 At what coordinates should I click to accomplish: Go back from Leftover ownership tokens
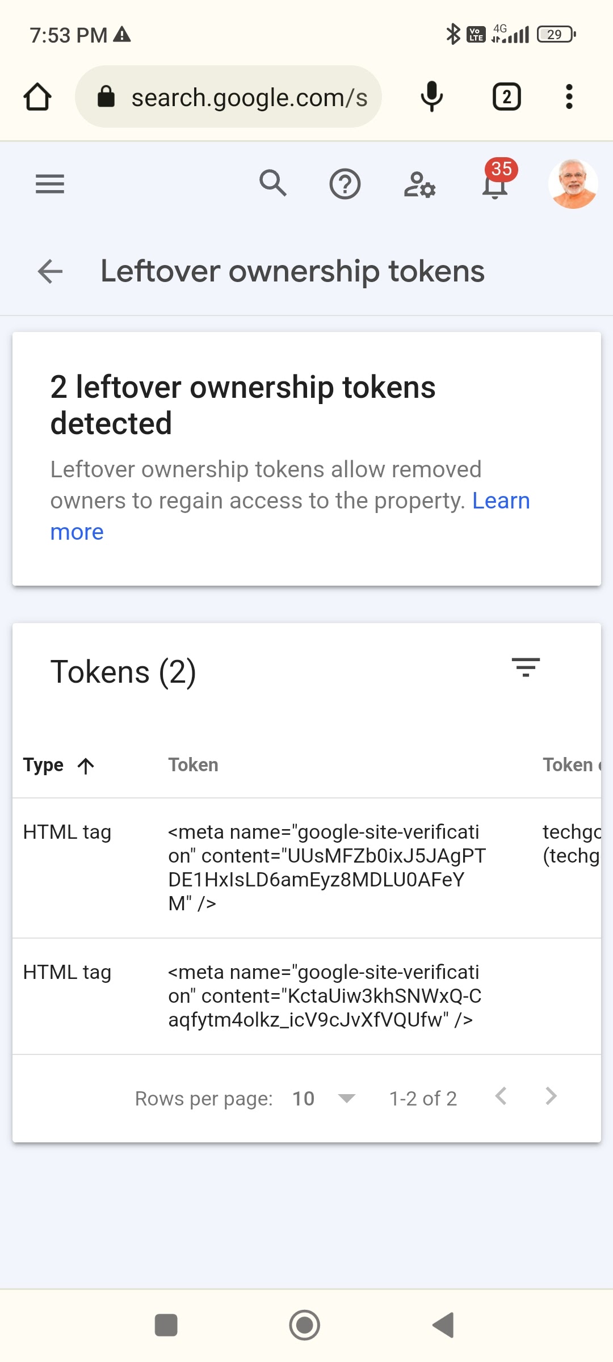point(50,271)
